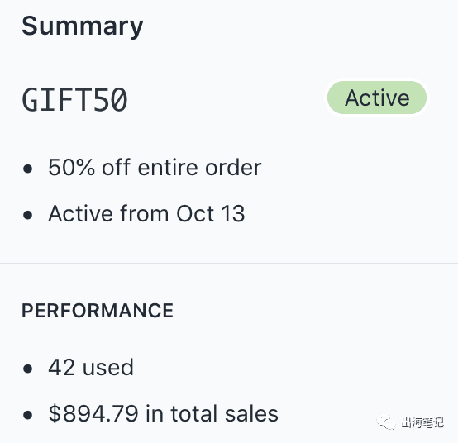Click the 50% off entire order line
458x443 pixels.
pos(155,168)
